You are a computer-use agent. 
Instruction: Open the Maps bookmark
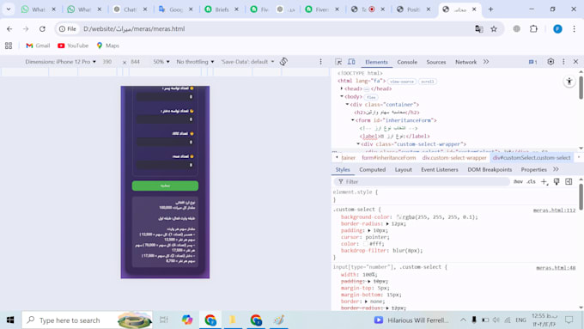tap(107, 46)
